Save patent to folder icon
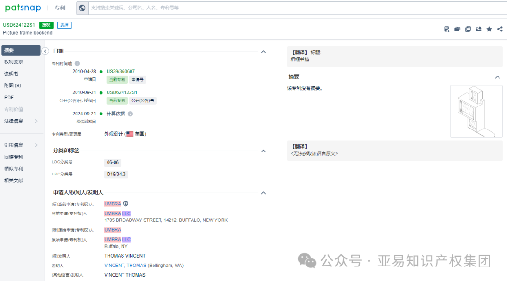Viewport: 507px width, 281px height. [457, 29]
